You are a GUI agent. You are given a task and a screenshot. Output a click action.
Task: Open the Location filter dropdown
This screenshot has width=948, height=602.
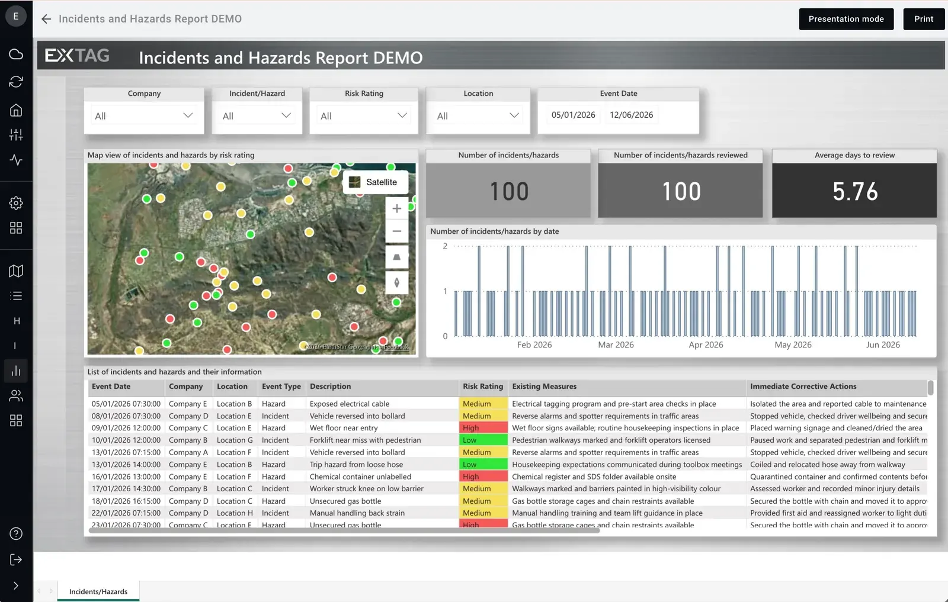coord(478,116)
